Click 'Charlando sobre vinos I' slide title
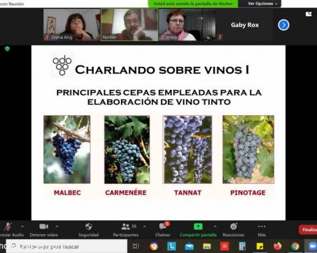 tap(162, 70)
